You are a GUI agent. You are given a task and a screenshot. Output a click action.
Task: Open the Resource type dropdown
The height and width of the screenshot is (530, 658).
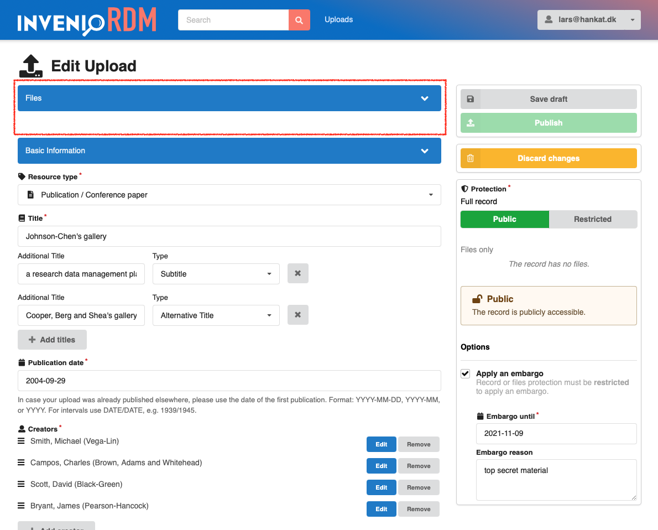pos(229,195)
